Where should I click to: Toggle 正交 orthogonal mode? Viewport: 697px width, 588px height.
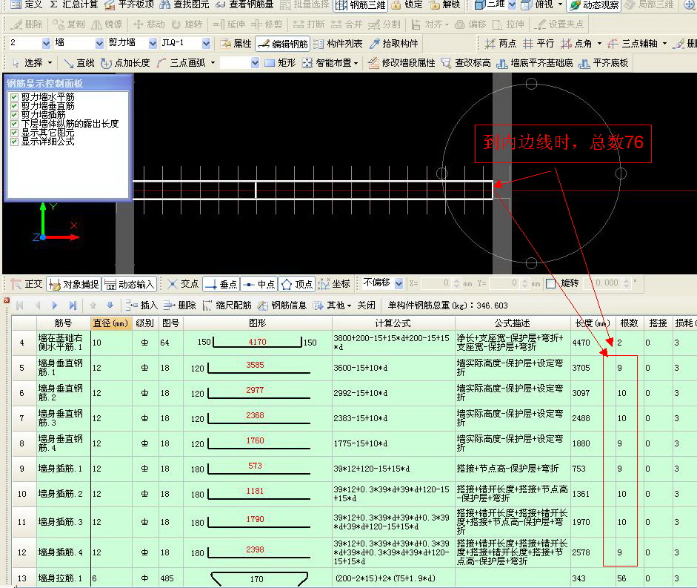click(27, 283)
